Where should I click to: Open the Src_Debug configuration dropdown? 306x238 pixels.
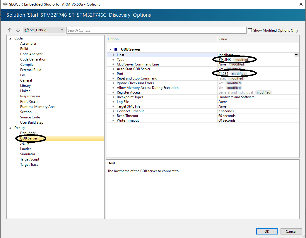(x=44, y=30)
